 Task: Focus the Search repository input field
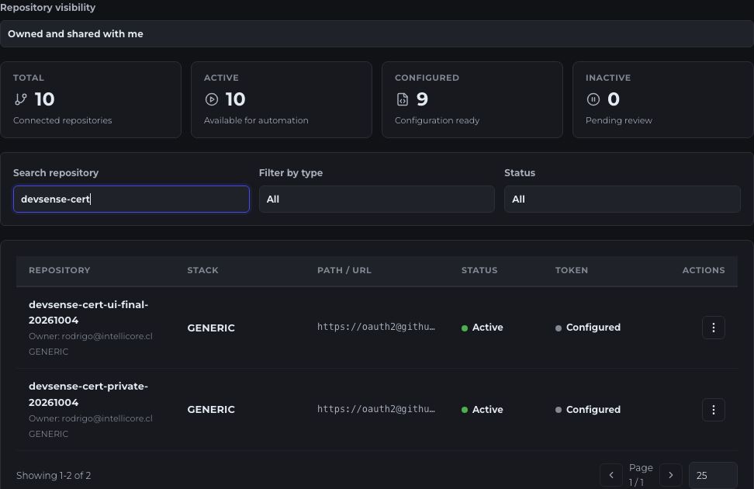[x=131, y=199]
